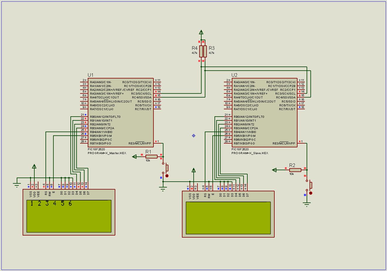Click the blank slave LCD screen
The width and height of the screenshot is (387, 271).
coord(228,218)
